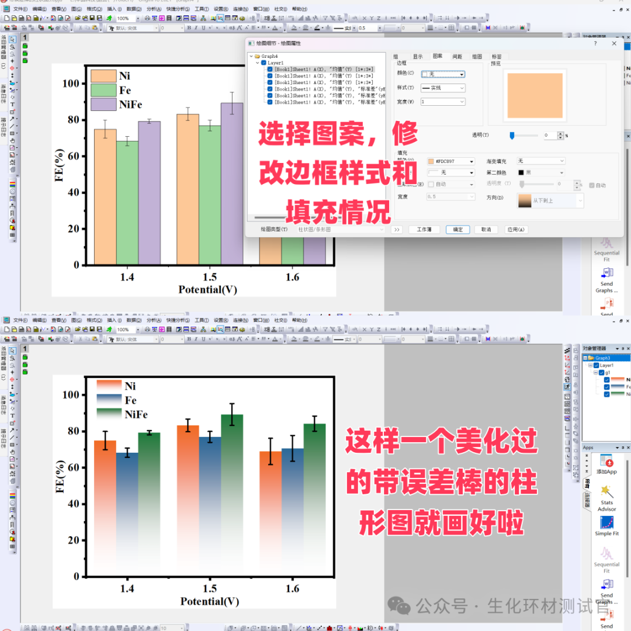Click transparency stepper arrows beside percent field

(560, 135)
